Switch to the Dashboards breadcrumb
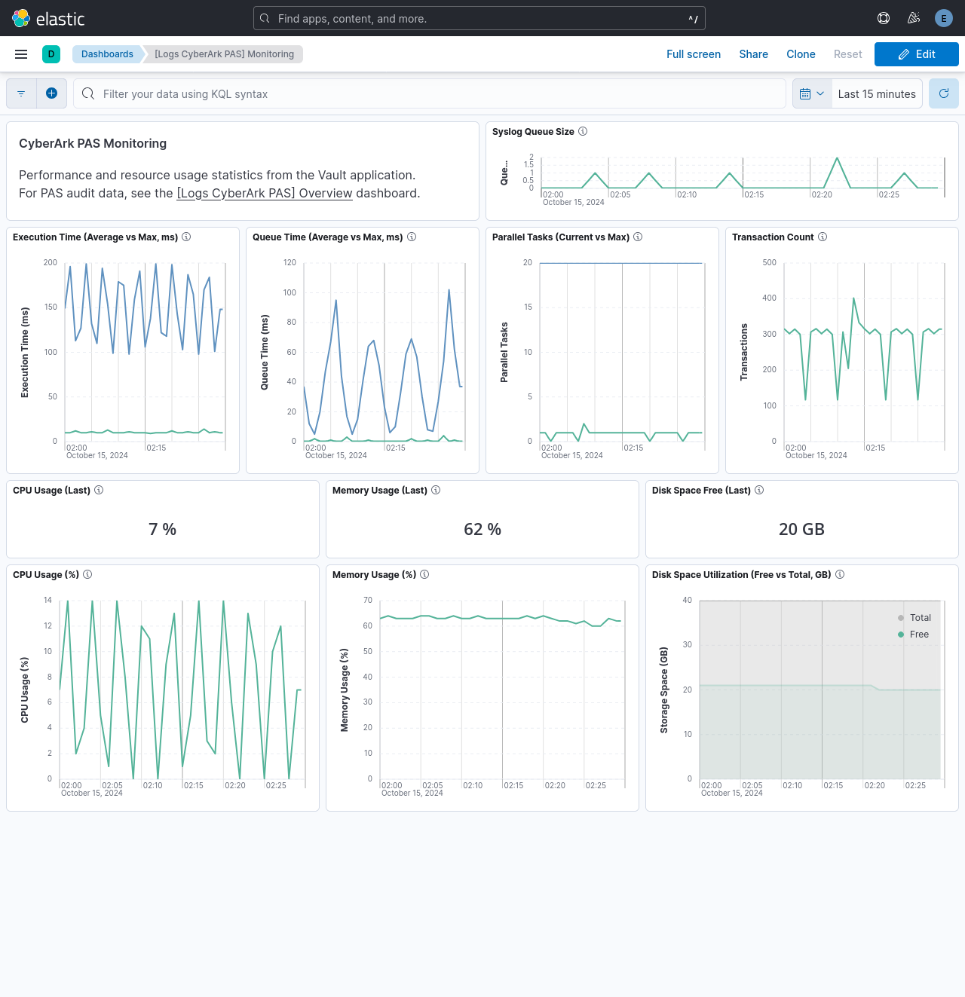Viewport: 965px width, 997px height. (107, 54)
